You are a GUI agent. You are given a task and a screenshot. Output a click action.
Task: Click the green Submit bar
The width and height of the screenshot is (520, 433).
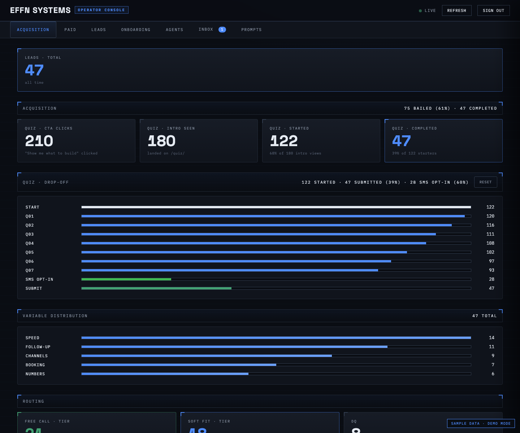tap(156, 288)
